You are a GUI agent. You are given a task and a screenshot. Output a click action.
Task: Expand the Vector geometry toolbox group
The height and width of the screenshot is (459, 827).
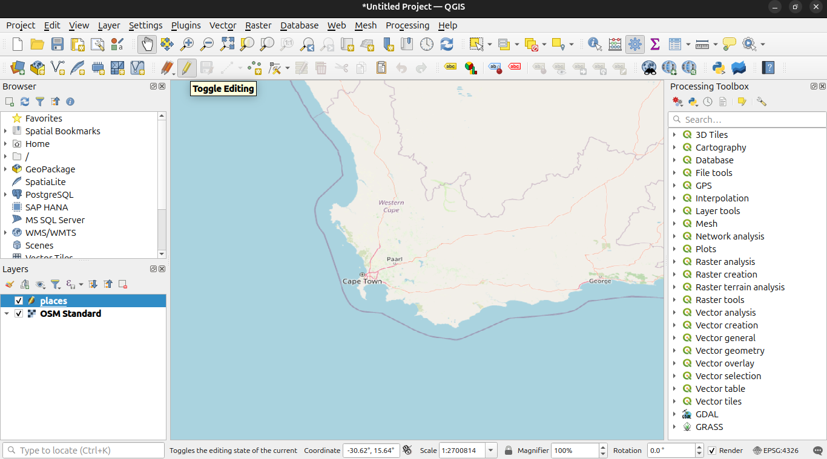674,351
